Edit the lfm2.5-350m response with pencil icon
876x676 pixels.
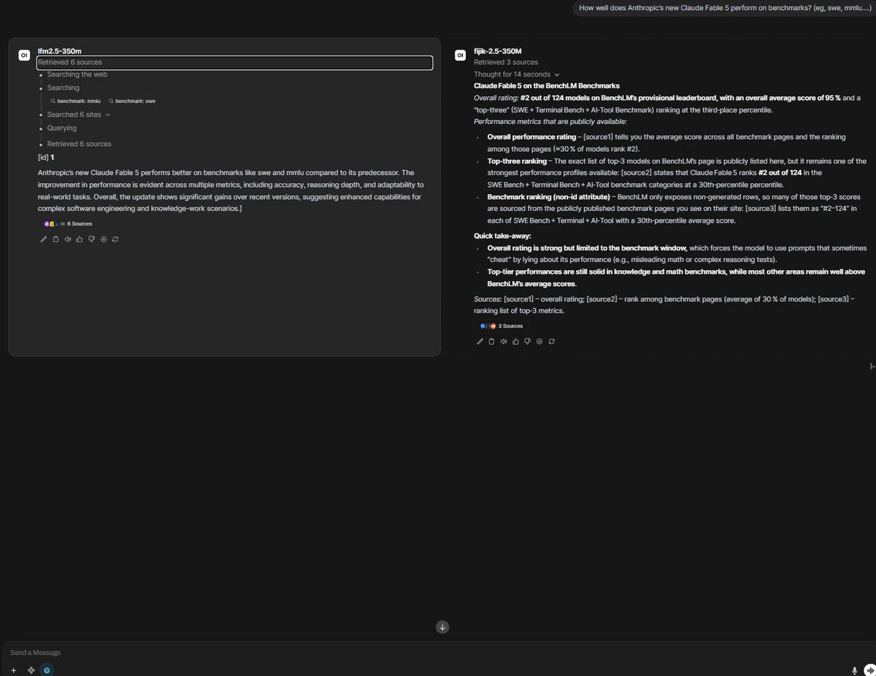[x=44, y=239]
